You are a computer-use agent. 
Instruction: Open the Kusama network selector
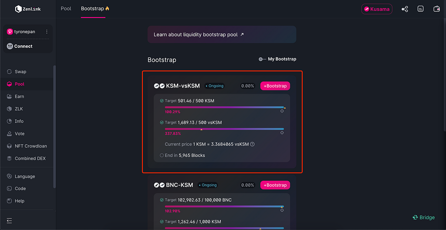click(377, 9)
